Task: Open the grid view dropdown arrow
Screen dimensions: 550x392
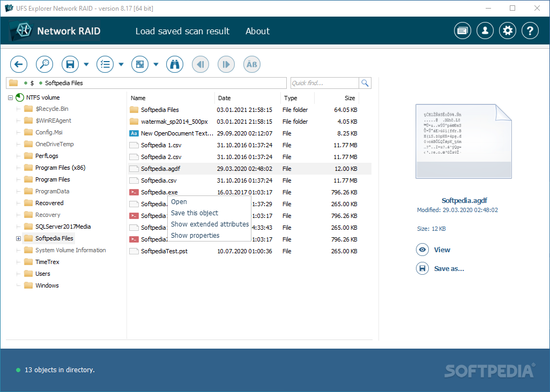Action: tap(156, 64)
